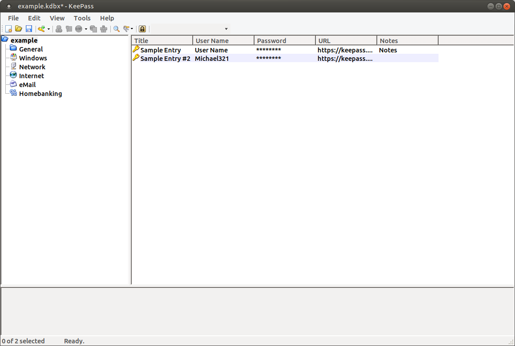This screenshot has height=346, width=515.
Task: Click the "Ready." status bar text
Action: [74, 341]
